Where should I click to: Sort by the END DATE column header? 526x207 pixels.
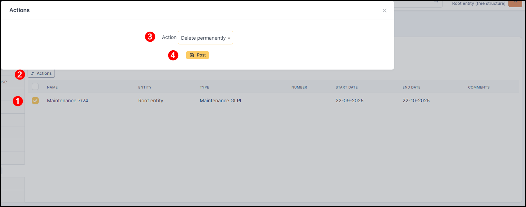click(411, 87)
